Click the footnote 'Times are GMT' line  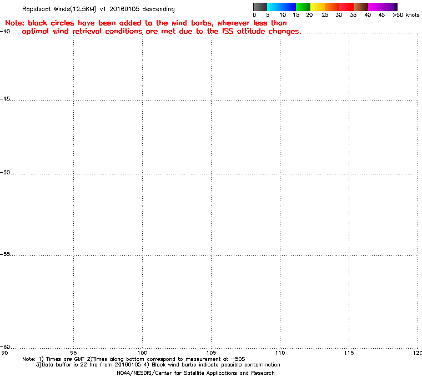pyautogui.click(x=134, y=359)
